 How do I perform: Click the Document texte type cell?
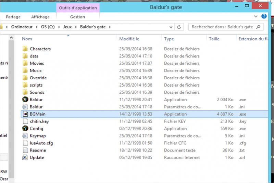coord(179,150)
